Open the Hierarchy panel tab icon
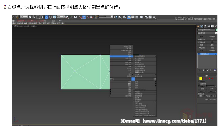 click(x=205, y=26)
